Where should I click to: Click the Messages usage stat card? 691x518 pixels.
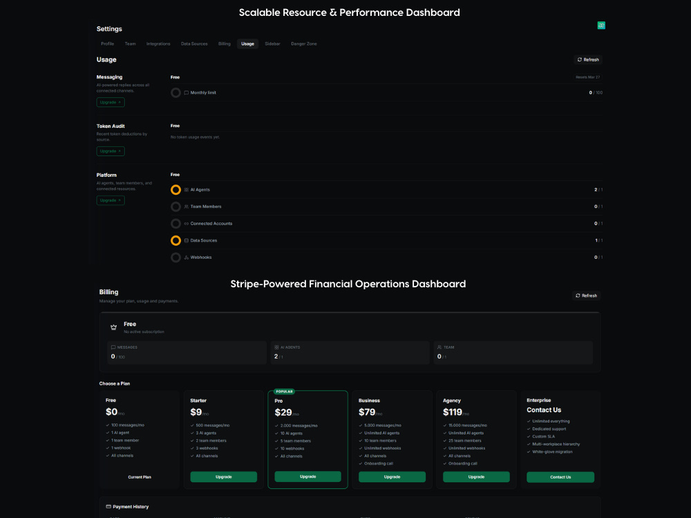coord(187,352)
